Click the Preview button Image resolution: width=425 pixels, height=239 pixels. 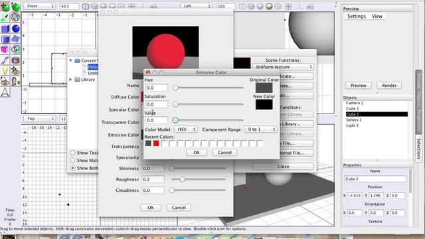(x=359, y=86)
